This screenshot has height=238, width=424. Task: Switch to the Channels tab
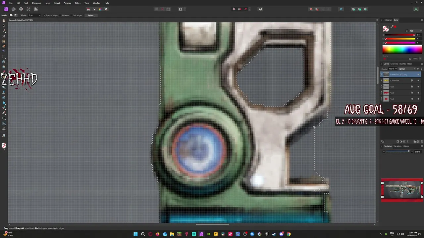394,64
